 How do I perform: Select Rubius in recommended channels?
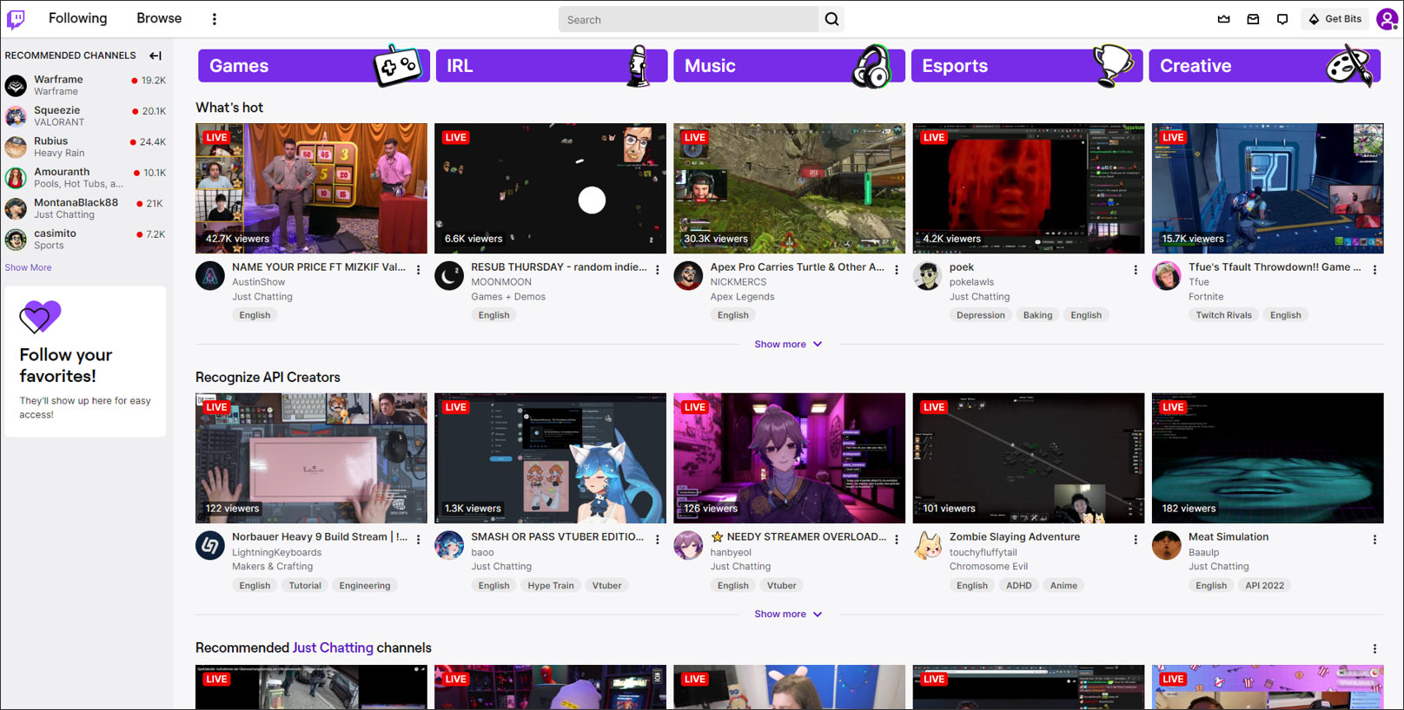85,147
